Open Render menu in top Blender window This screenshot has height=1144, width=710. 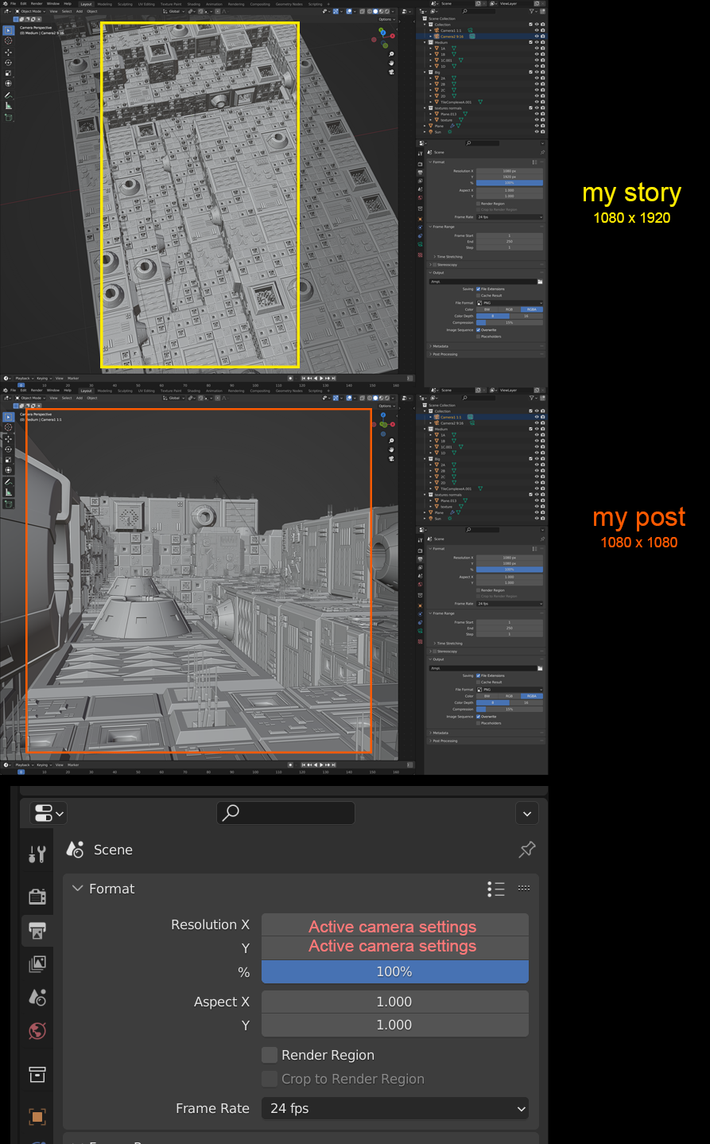37,3
